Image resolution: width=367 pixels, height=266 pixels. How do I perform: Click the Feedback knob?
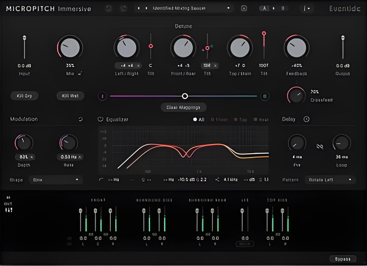click(x=296, y=47)
